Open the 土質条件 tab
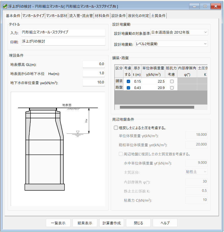 coord(158,16)
